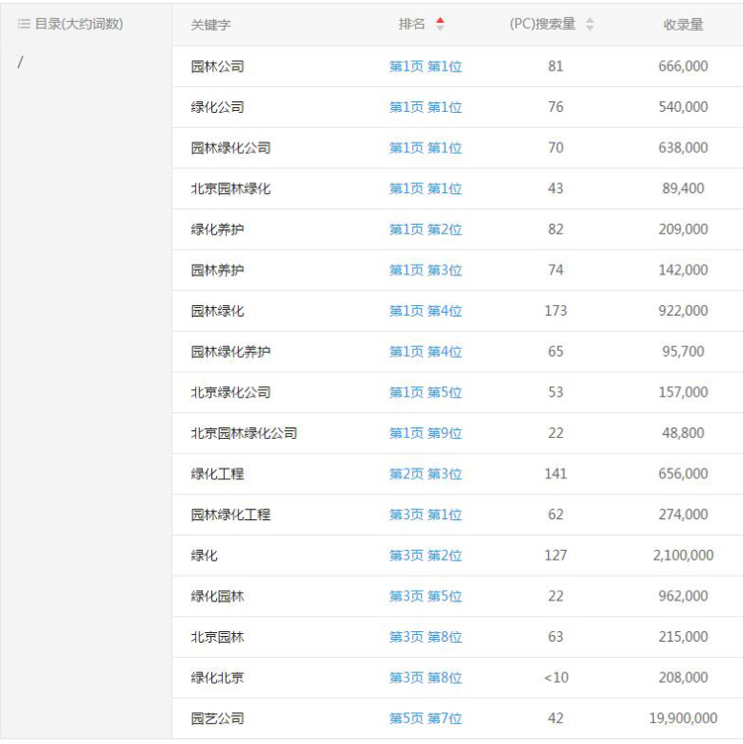Image resolution: width=743 pixels, height=744 pixels.
Task: Click the 关键字 column header
Action: (x=211, y=25)
